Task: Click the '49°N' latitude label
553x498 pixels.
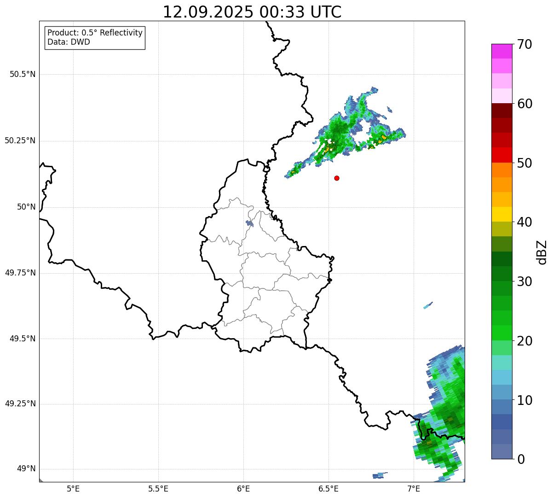Action: tap(26, 469)
